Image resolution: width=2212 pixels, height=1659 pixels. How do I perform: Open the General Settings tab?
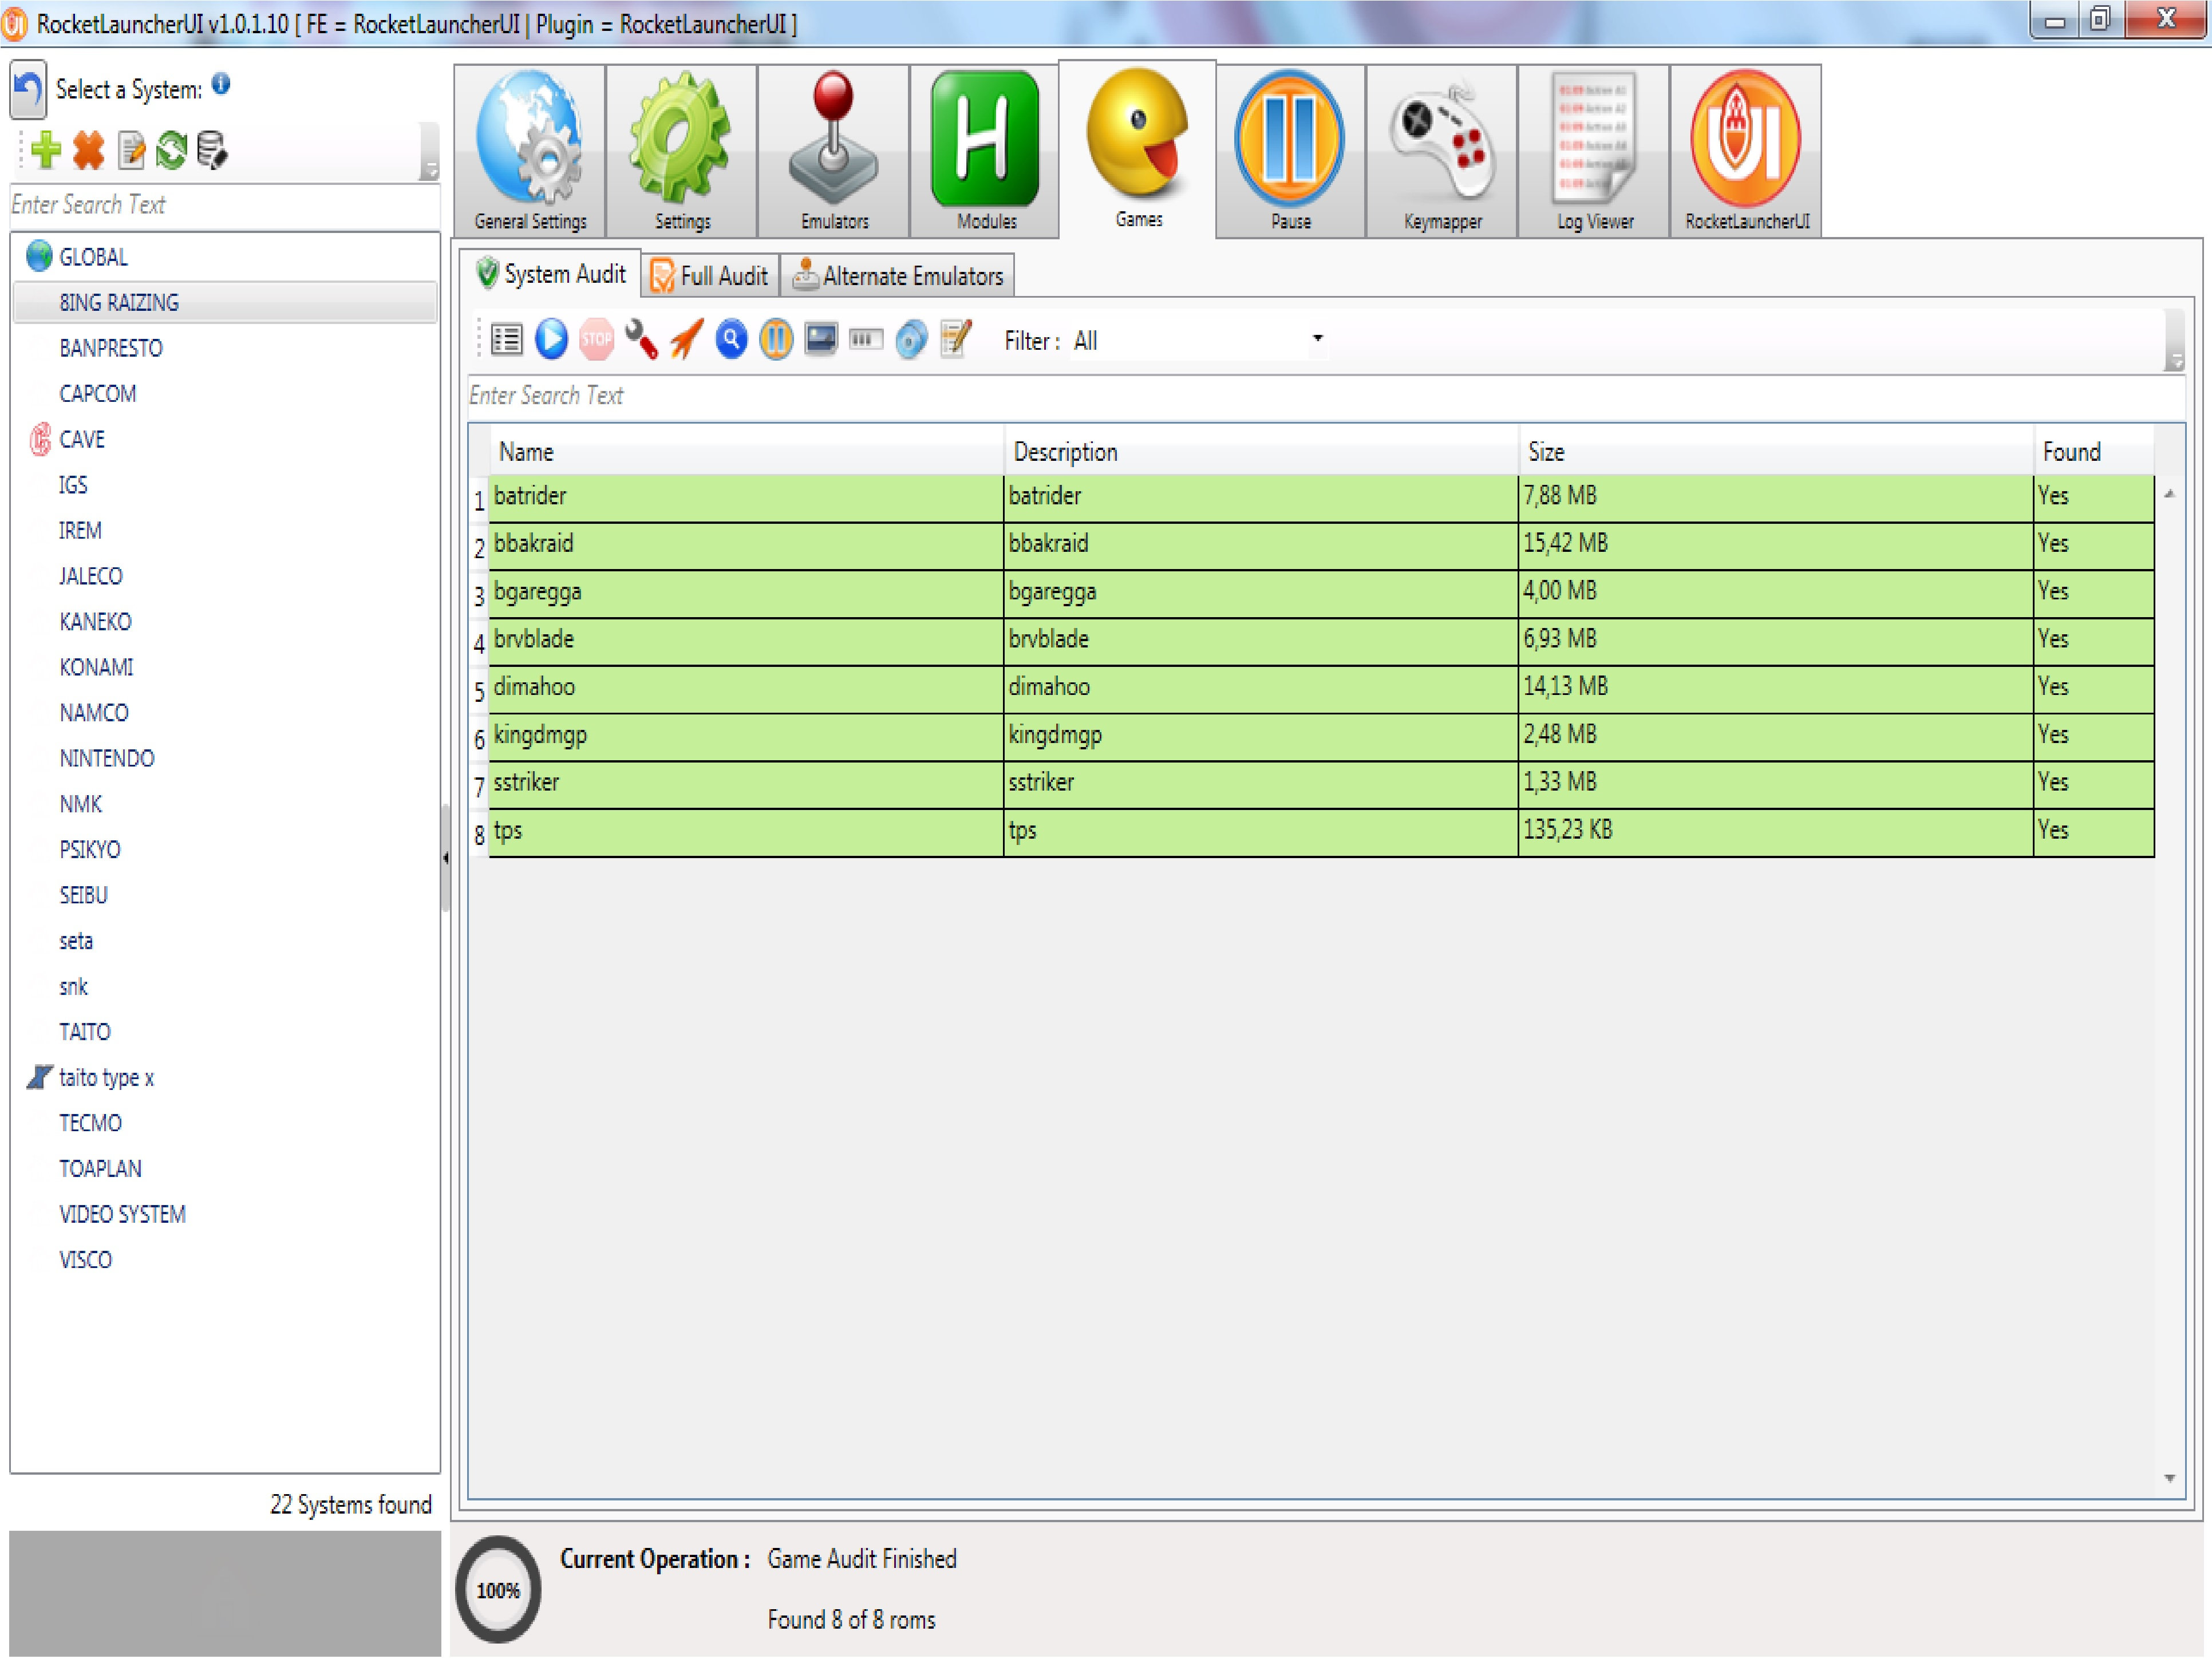pyautogui.click(x=530, y=152)
